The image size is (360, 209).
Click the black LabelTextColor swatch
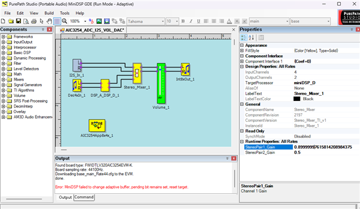coord(296,99)
